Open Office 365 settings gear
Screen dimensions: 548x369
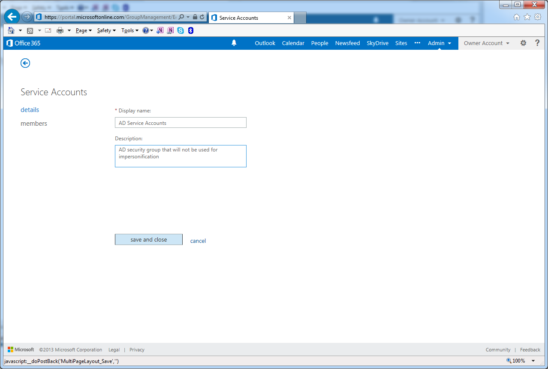(523, 43)
